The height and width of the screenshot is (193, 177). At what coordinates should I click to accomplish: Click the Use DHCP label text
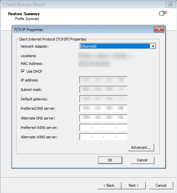click(34, 71)
